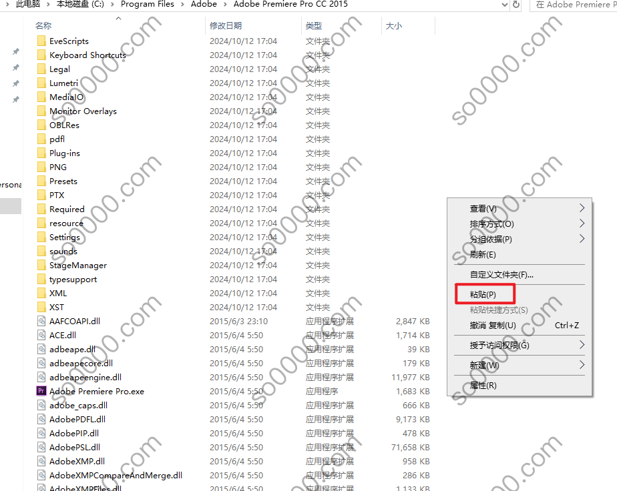Screen dimensions: 617x491
Task: Click the 2015/6/3 23:10 modified date
Action: (238, 321)
